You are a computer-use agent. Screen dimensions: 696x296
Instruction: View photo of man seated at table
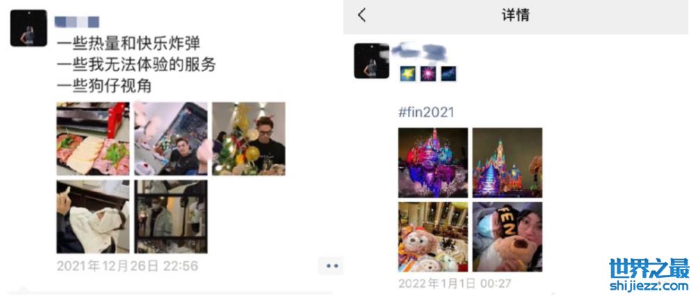[x=171, y=139]
